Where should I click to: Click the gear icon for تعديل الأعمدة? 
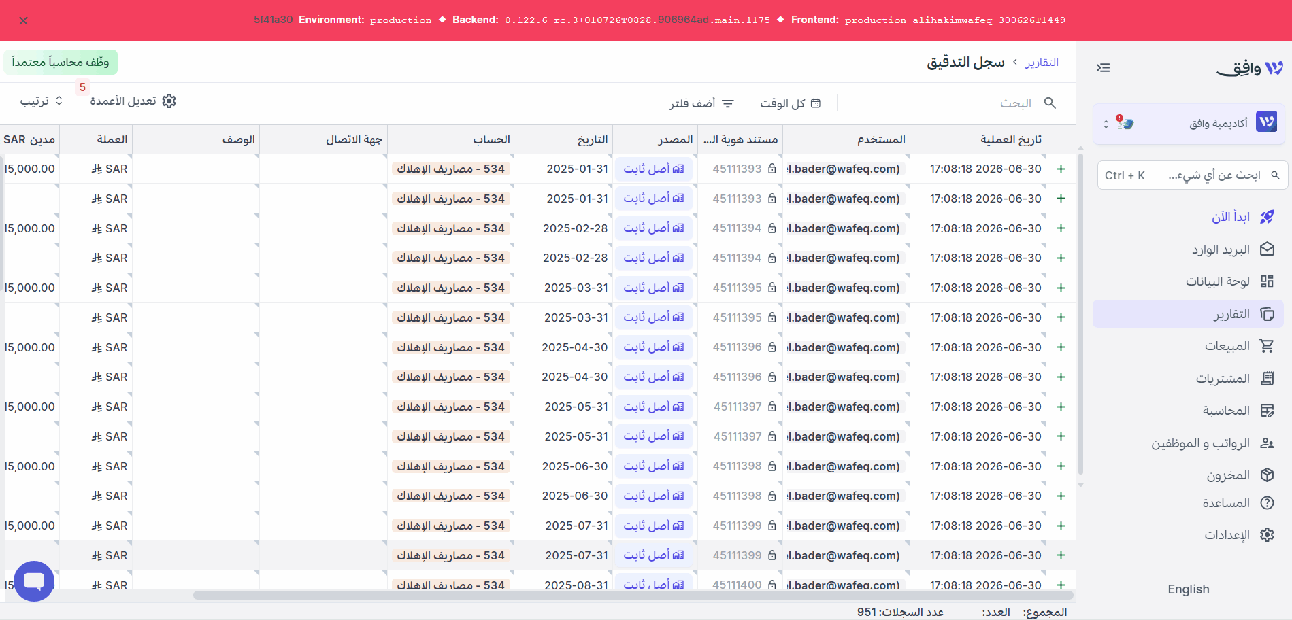coord(169,101)
